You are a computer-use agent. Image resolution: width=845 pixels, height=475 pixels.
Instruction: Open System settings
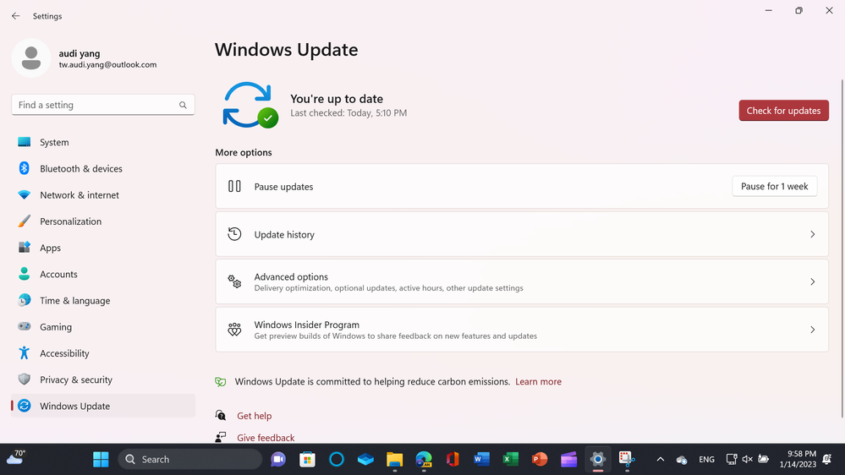tap(103, 142)
